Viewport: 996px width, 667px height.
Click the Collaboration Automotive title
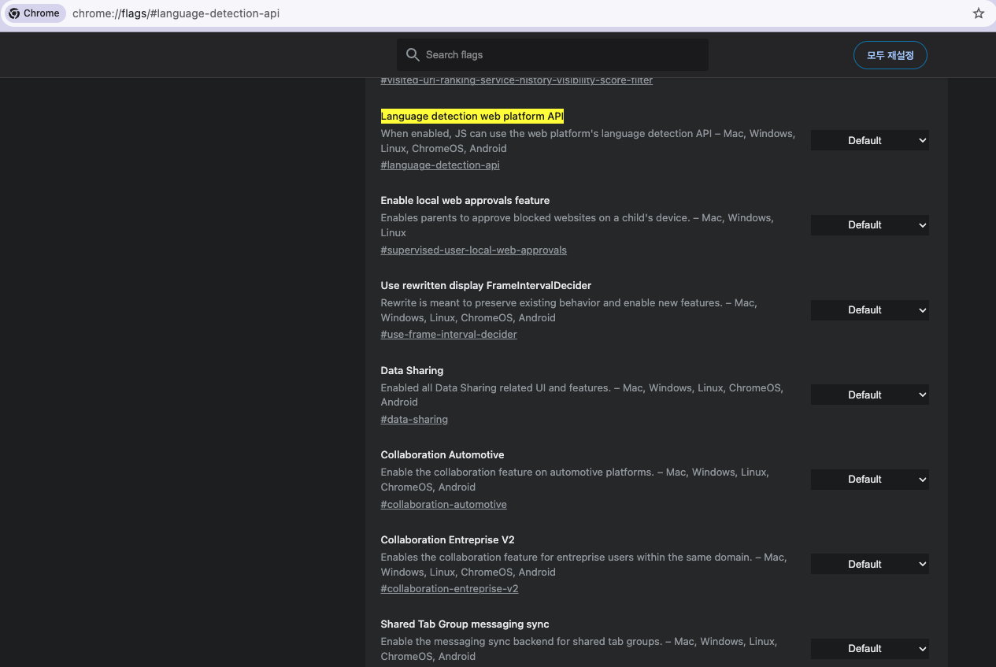442,455
